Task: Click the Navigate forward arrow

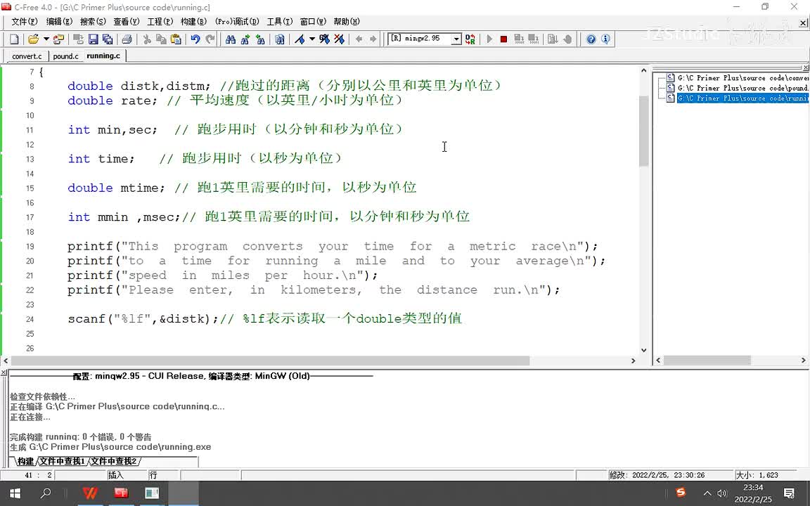Action: tap(373, 39)
